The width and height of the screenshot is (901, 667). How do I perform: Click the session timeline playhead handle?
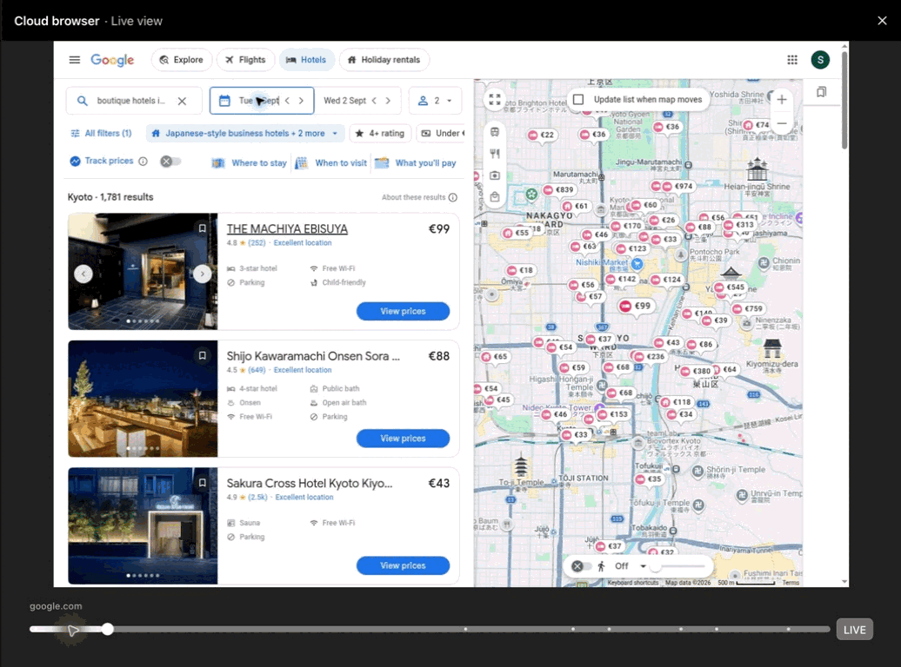tap(108, 629)
